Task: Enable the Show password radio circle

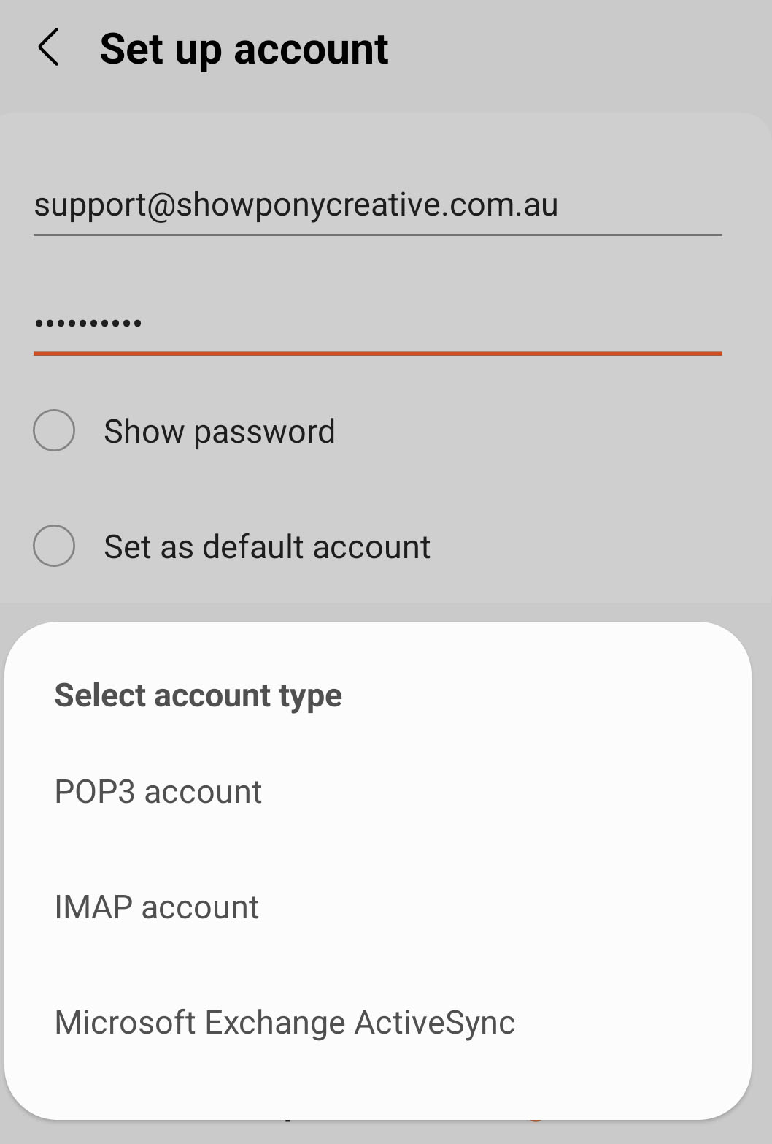Action: click(x=54, y=430)
